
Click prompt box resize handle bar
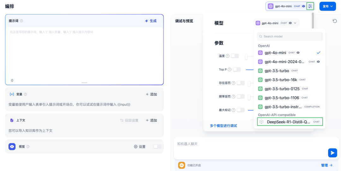(84, 83)
